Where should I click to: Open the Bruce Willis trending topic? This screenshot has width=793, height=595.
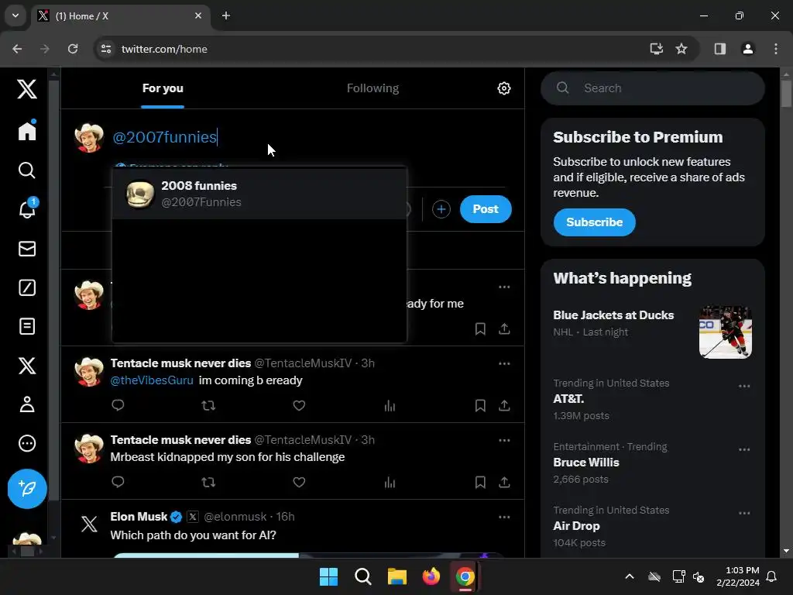(x=586, y=463)
